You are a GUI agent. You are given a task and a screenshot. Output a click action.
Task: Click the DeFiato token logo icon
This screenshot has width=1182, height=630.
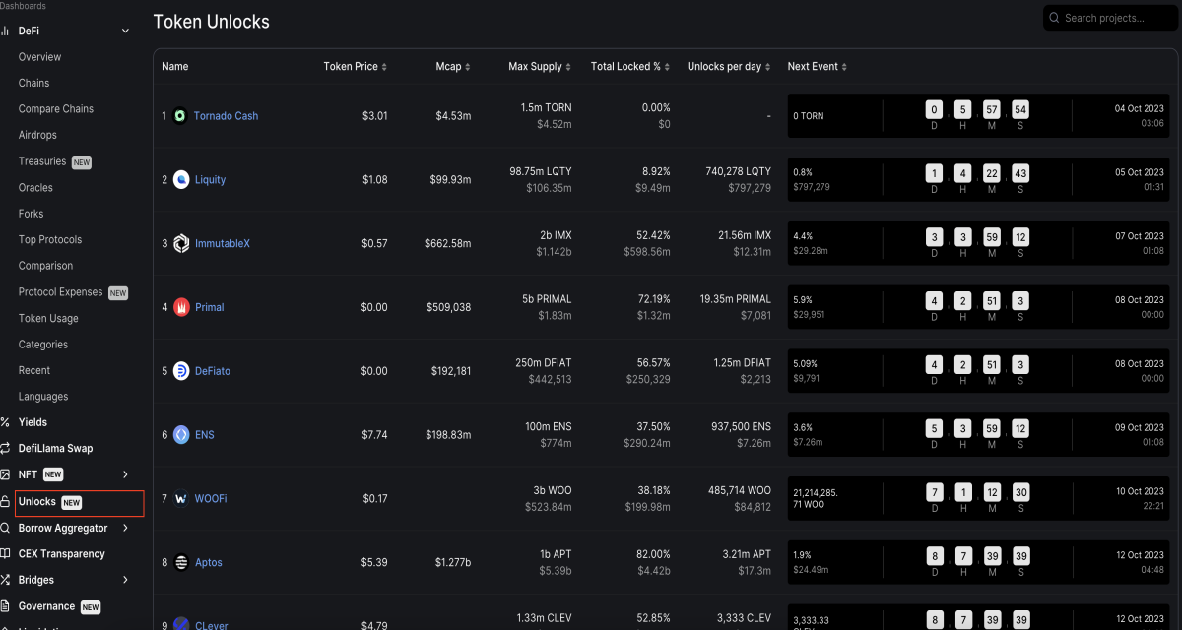point(181,371)
